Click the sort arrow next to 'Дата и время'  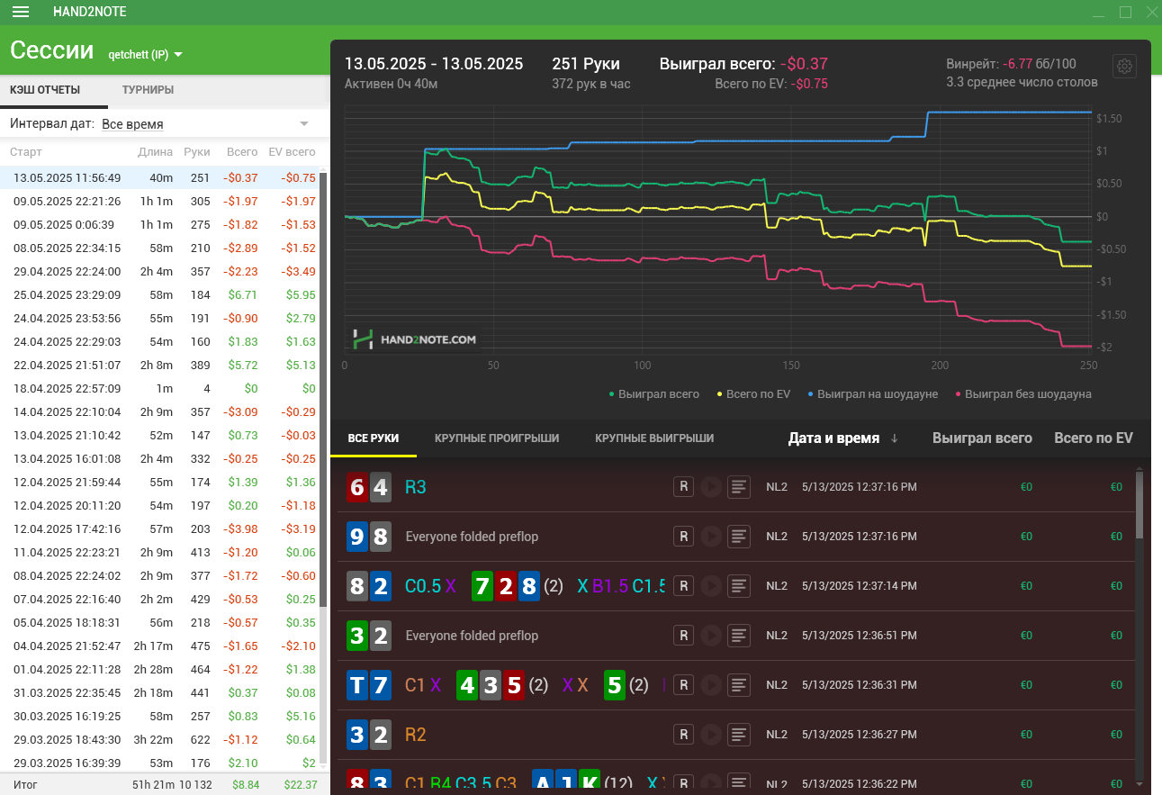point(895,438)
